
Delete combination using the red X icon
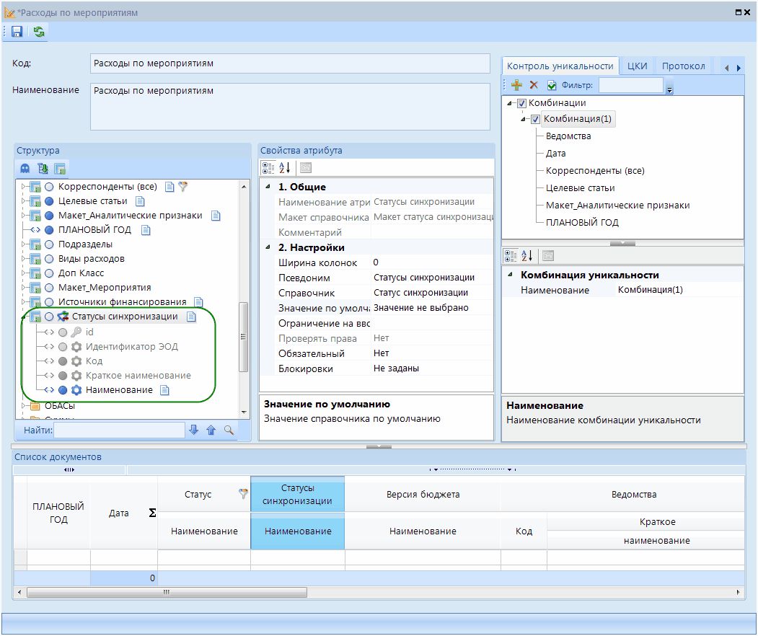point(534,85)
